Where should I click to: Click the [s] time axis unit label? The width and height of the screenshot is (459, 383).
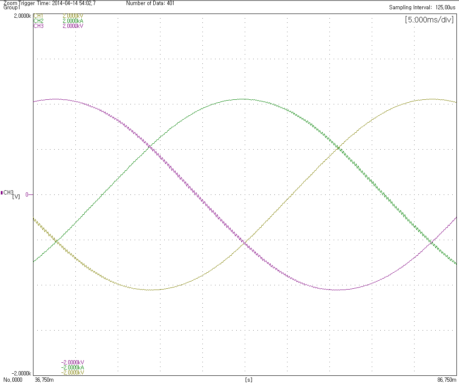click(x=249, y=380)
